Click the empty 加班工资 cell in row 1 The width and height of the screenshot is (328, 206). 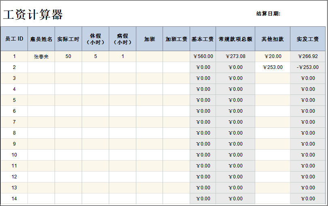click(x=176, y=56)
